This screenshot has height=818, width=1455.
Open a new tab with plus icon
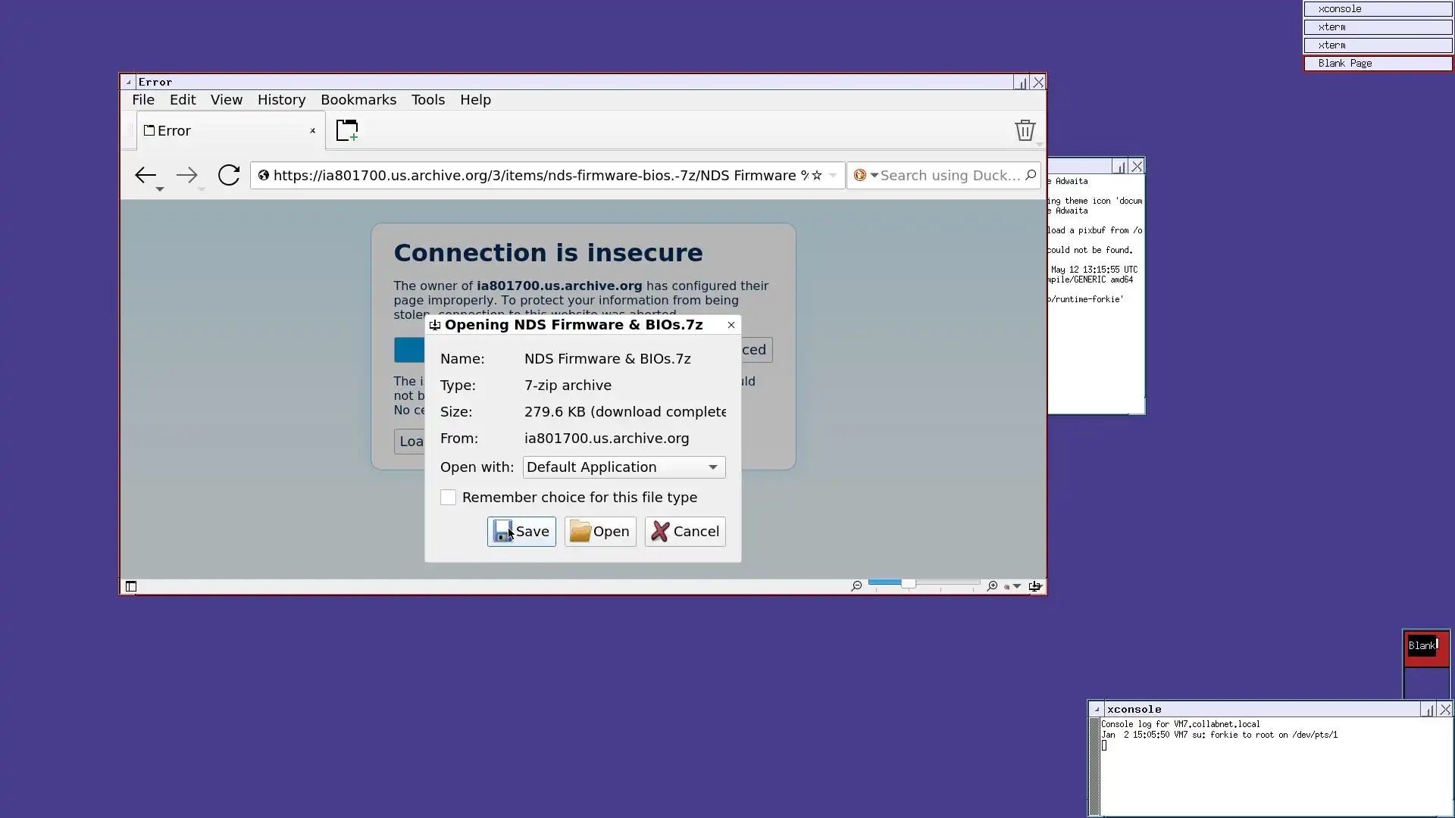pos(347,130)
